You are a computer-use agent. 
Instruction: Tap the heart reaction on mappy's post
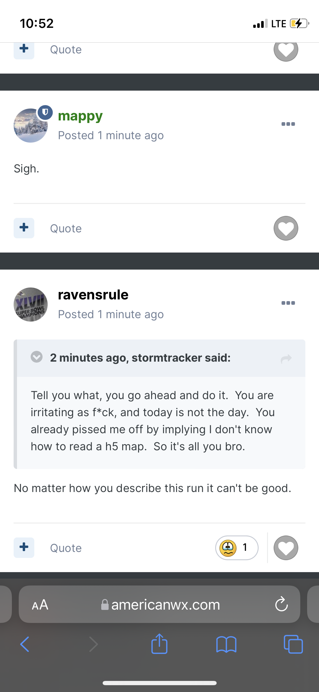(x=286, y=228)
